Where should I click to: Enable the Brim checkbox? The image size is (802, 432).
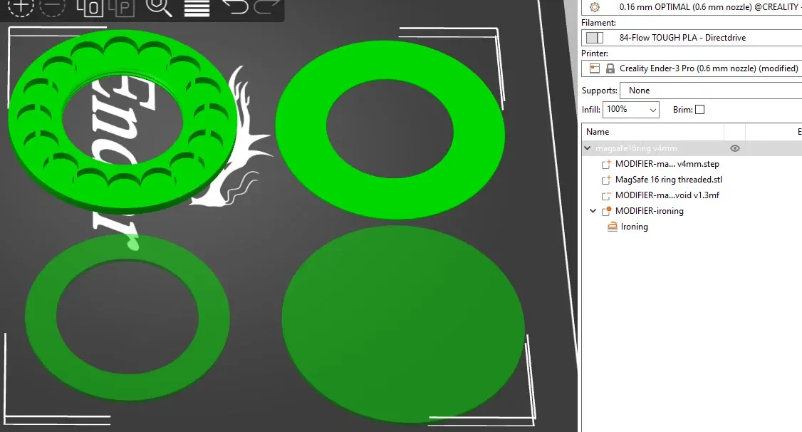pos(699,110)
